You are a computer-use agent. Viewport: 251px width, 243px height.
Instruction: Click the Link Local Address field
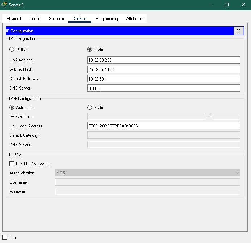(x=164, y=126)
